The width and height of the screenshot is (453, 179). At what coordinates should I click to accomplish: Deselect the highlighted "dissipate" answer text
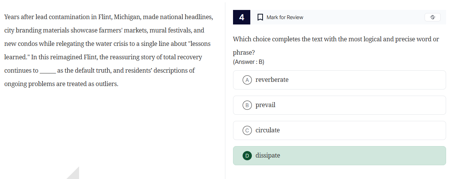268,156
